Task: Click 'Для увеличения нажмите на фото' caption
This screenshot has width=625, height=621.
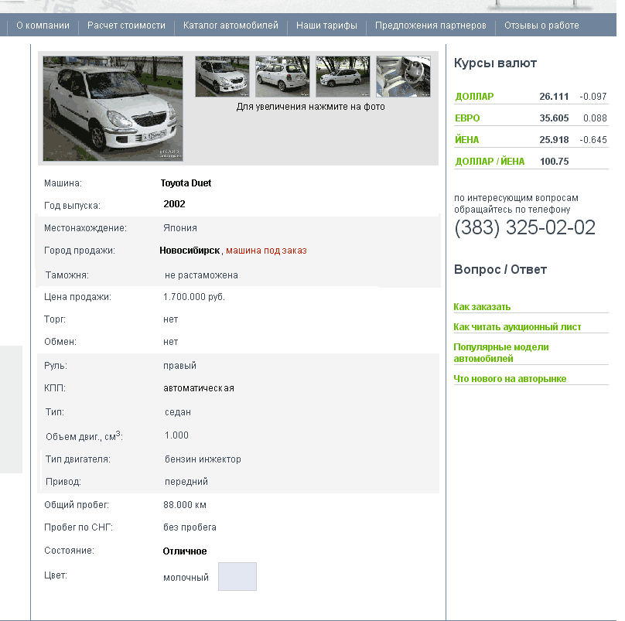Action: click(310, 107)
